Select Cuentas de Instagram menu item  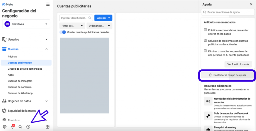20,81
